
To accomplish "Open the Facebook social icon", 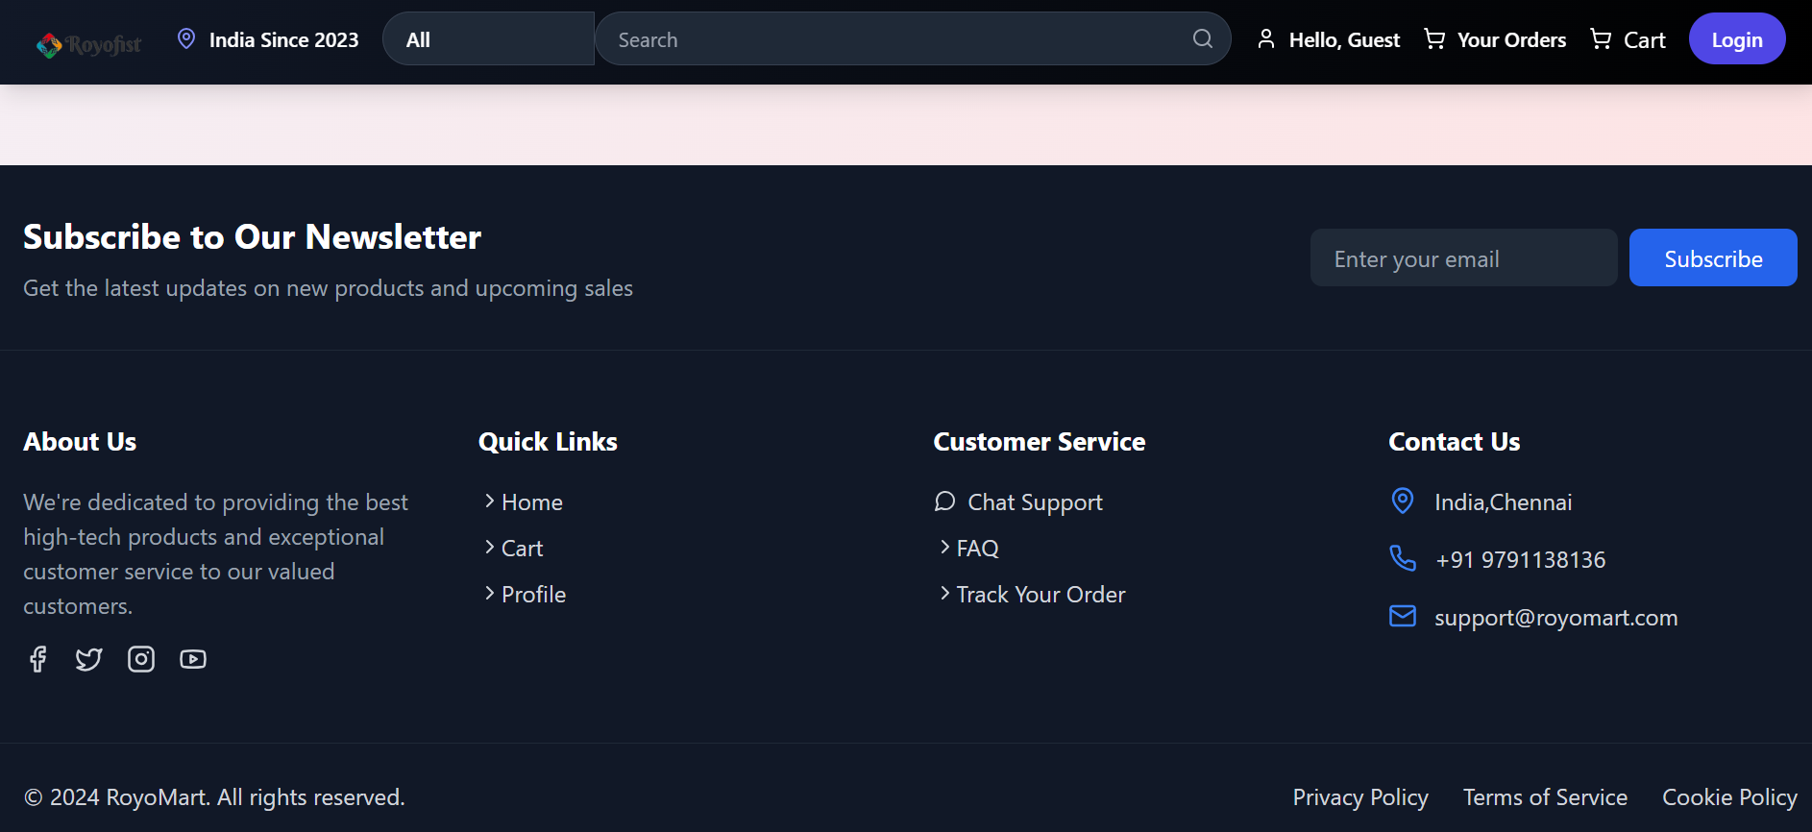I will point(37,659).
